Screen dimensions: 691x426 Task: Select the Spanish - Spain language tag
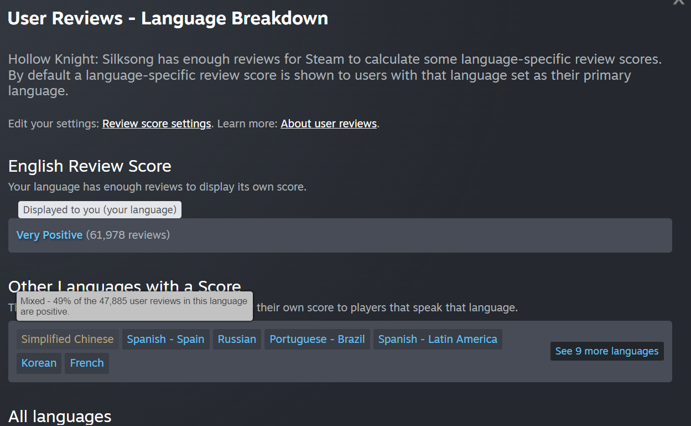click(165, 339)
